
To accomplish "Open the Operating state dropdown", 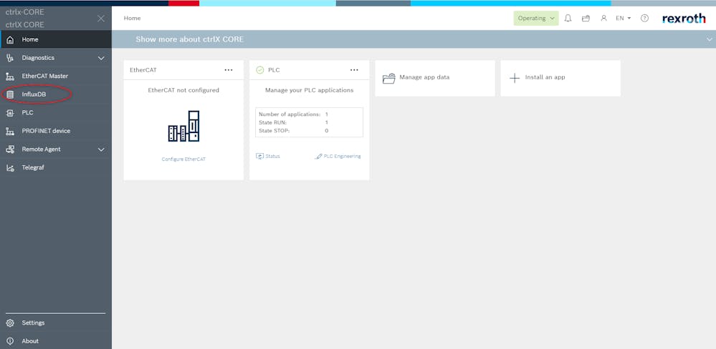I will (x=536, y=18).
